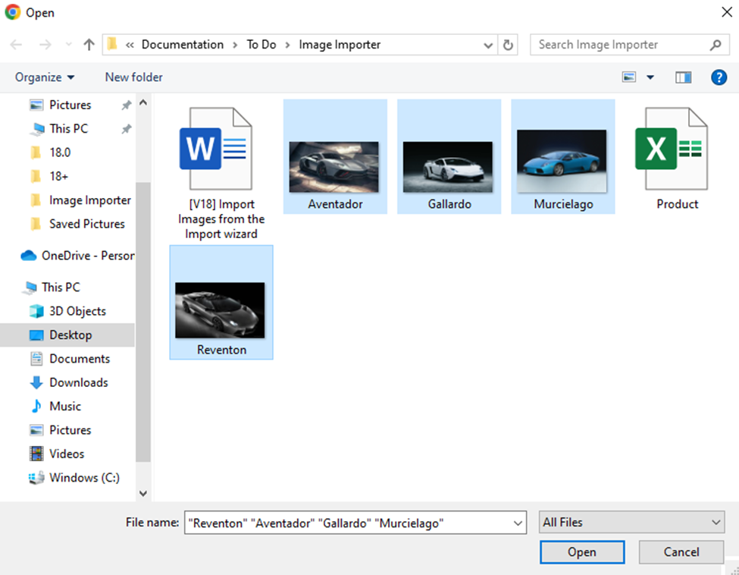
Task: Select the Gallardo image thumbnail
Action: (x=449, y=156)
